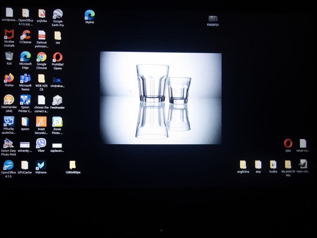Screen dimensions: 317x238
Task: Select the tahak-wo file icon
Action: tap(303, 143)
